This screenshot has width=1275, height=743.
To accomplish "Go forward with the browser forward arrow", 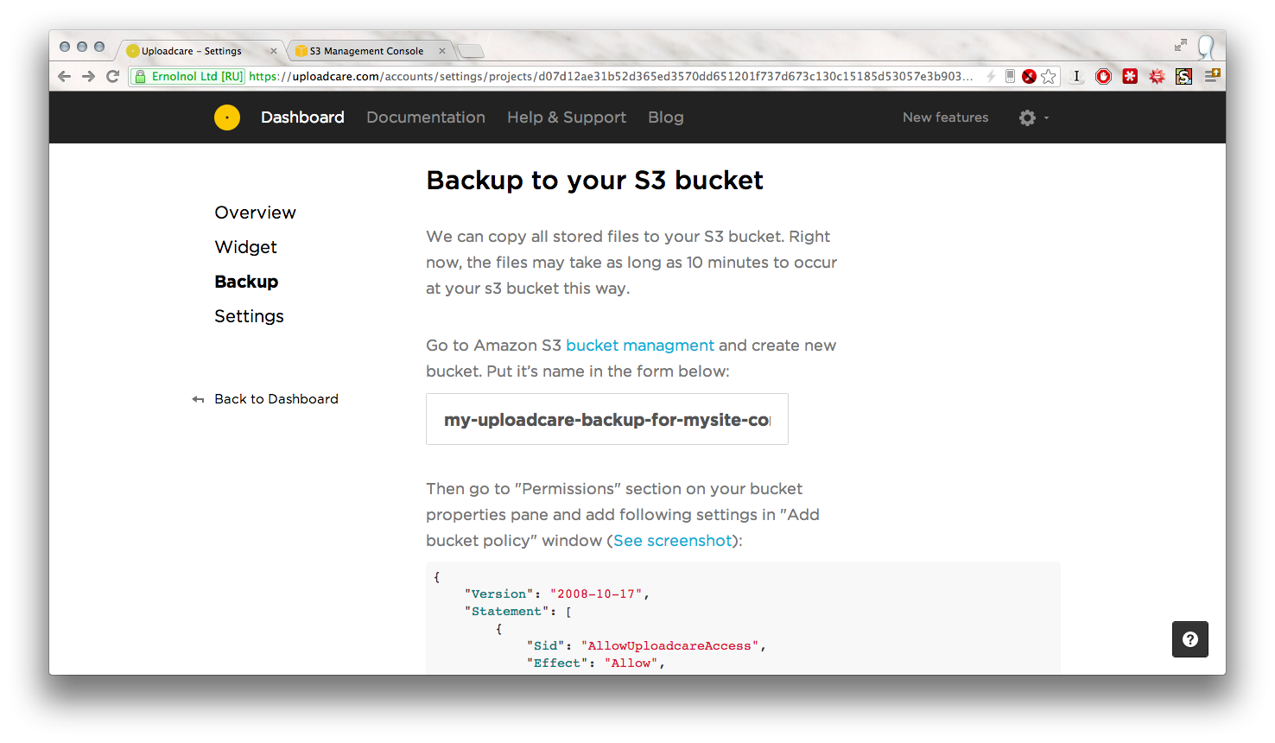I will [x=88, y=76].
